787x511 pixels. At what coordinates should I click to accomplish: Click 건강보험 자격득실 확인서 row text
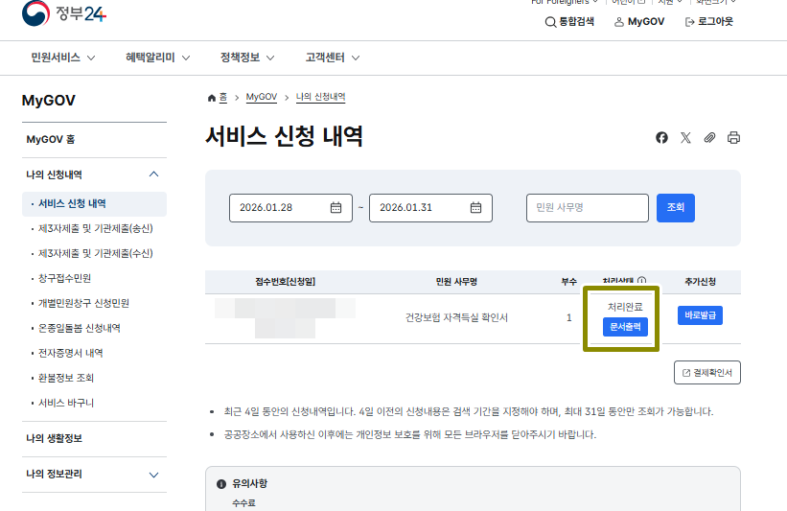[456, 317]
